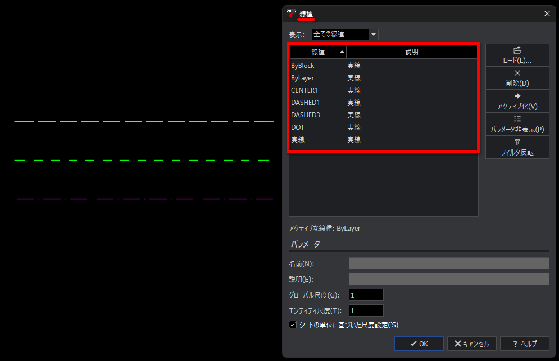This screenshot has height=361, width=559.
Task: Click the フィルタ反転 filter icon
Action: point(517,142)
